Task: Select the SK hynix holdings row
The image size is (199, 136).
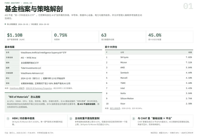Action: pos(149,57)
